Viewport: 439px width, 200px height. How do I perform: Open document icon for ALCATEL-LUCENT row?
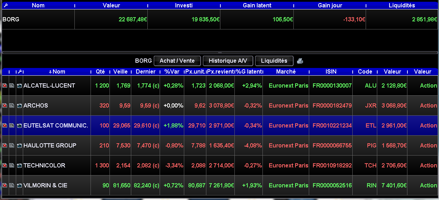pyautogui.click(x=12, y=85)
